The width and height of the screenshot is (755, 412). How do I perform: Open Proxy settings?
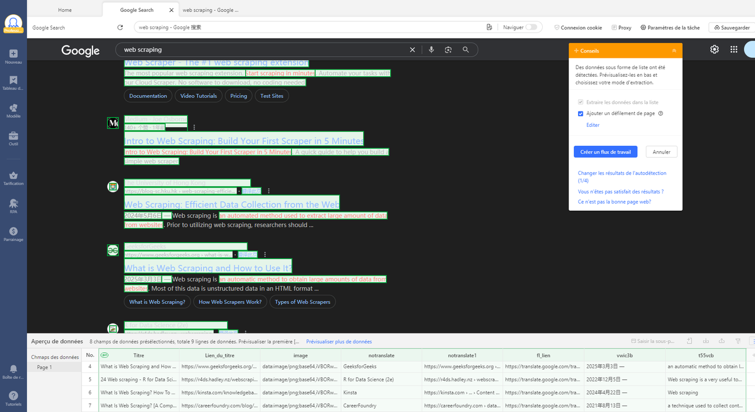[x=621, y=28]
